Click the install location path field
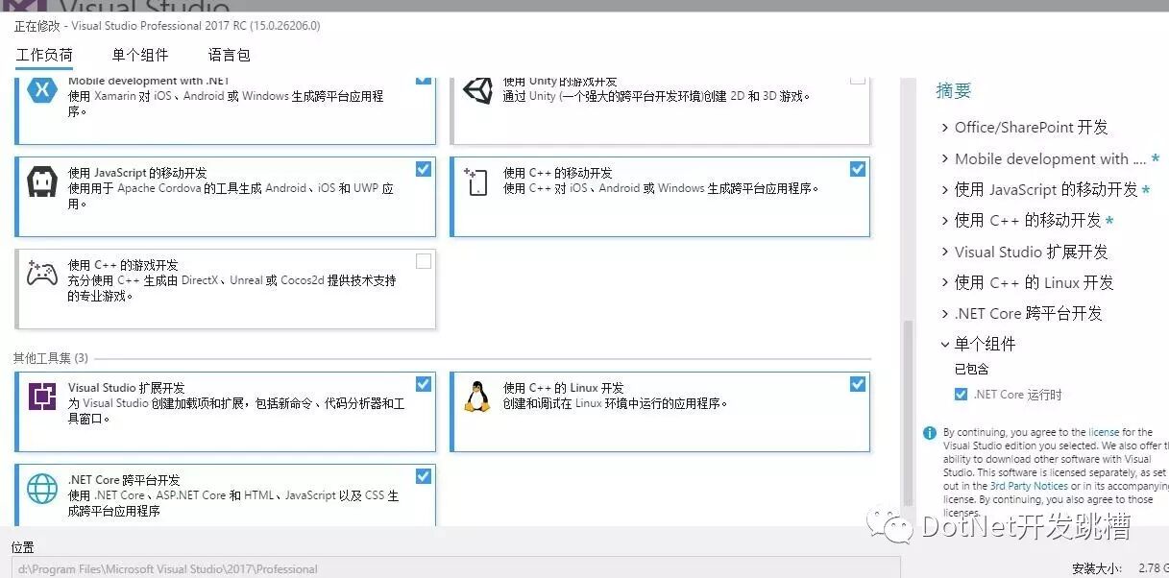The height and width of the screenshot is (578, 1169). click(456, 568)
